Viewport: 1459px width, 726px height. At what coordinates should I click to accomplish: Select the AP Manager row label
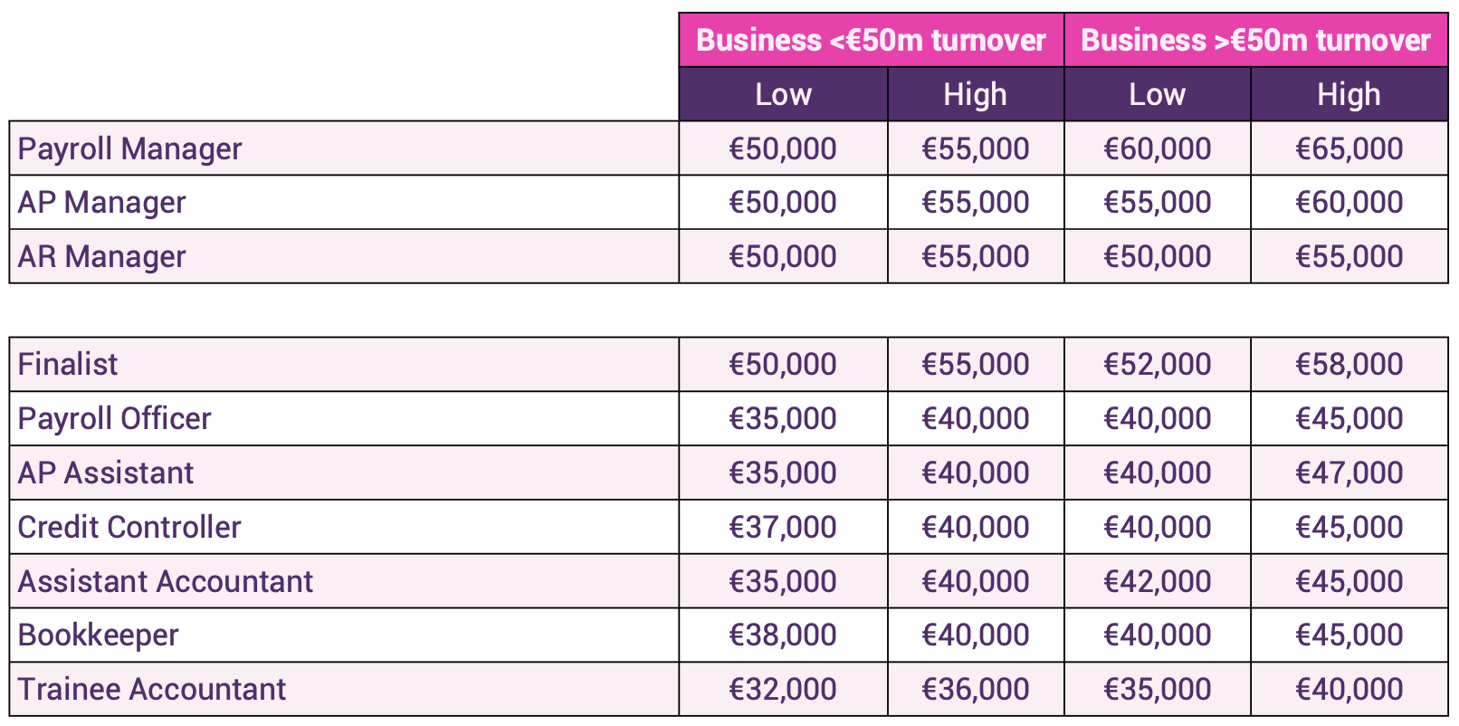coord(101,203)
